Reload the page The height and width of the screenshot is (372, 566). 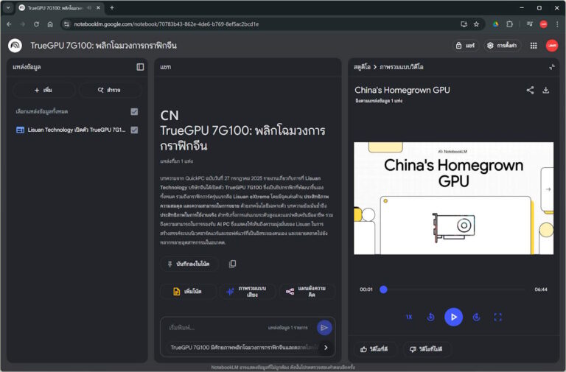coord(36,24)
